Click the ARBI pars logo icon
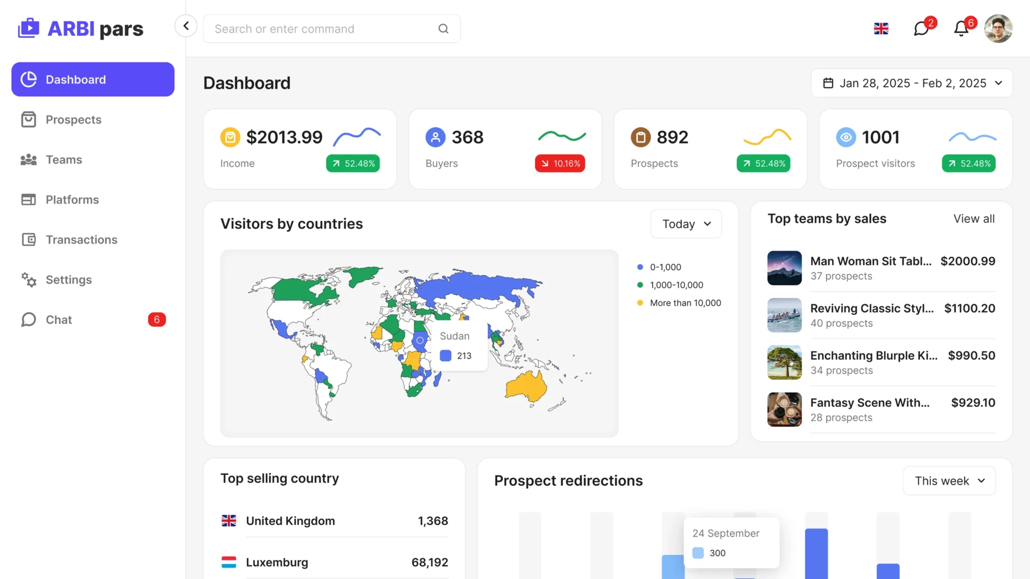Screen dimensions: 1030x579 click(28, 28)
